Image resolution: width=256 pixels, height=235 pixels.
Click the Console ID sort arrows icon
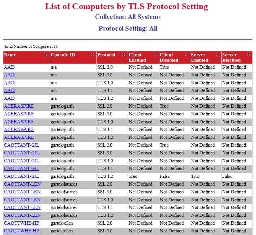pyautogui.click(x=92, y=55)
